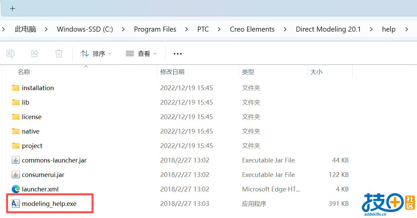The width and height of the screenshot is (417, 218).
Task: Sort by 大小 column header
Action: click(x=316, y=72)
